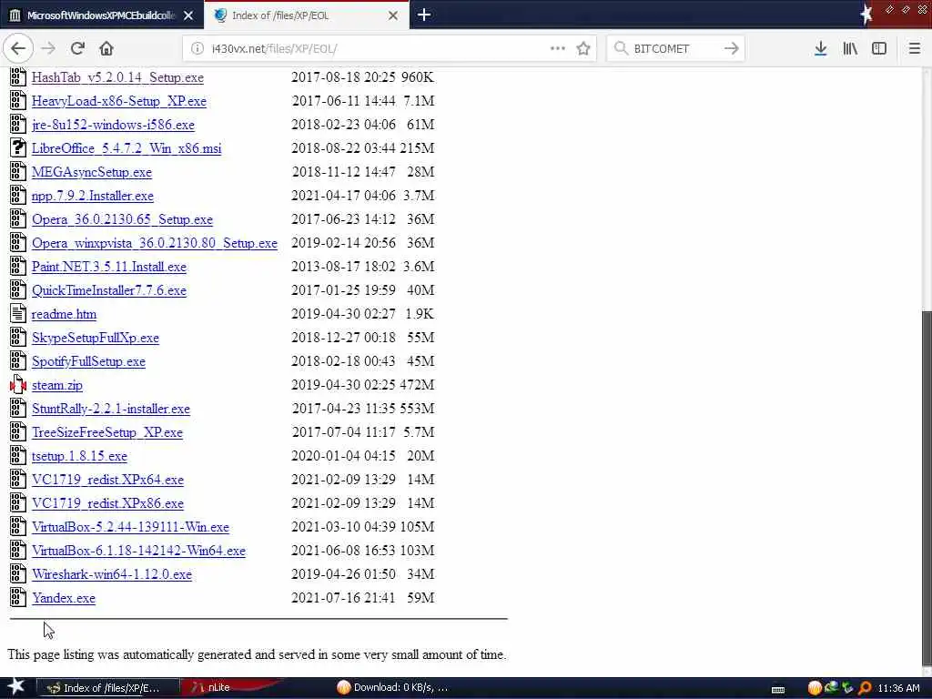Bookmark this page with the star
932x699 pixels.
tap(583, 49)
